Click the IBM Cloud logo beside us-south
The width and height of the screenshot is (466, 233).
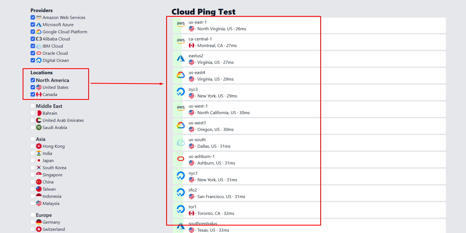coord(181,142)
